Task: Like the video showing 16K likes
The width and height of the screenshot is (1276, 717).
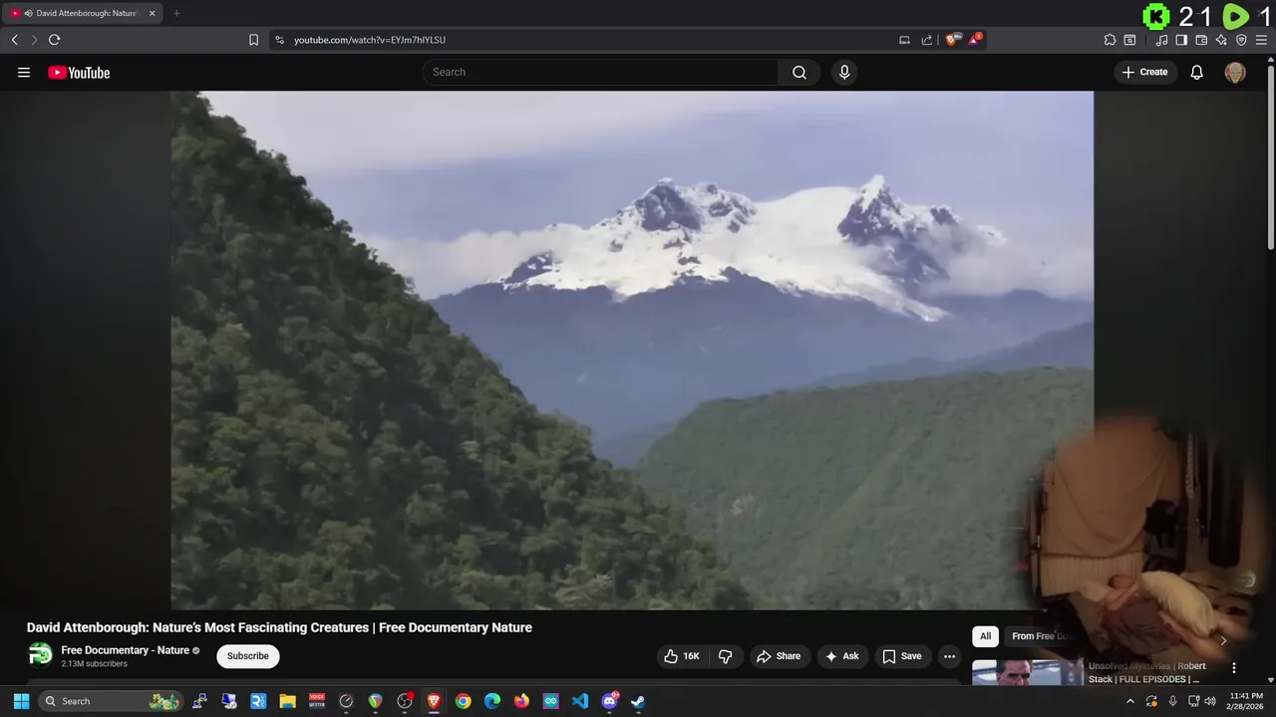Action: 682,656
